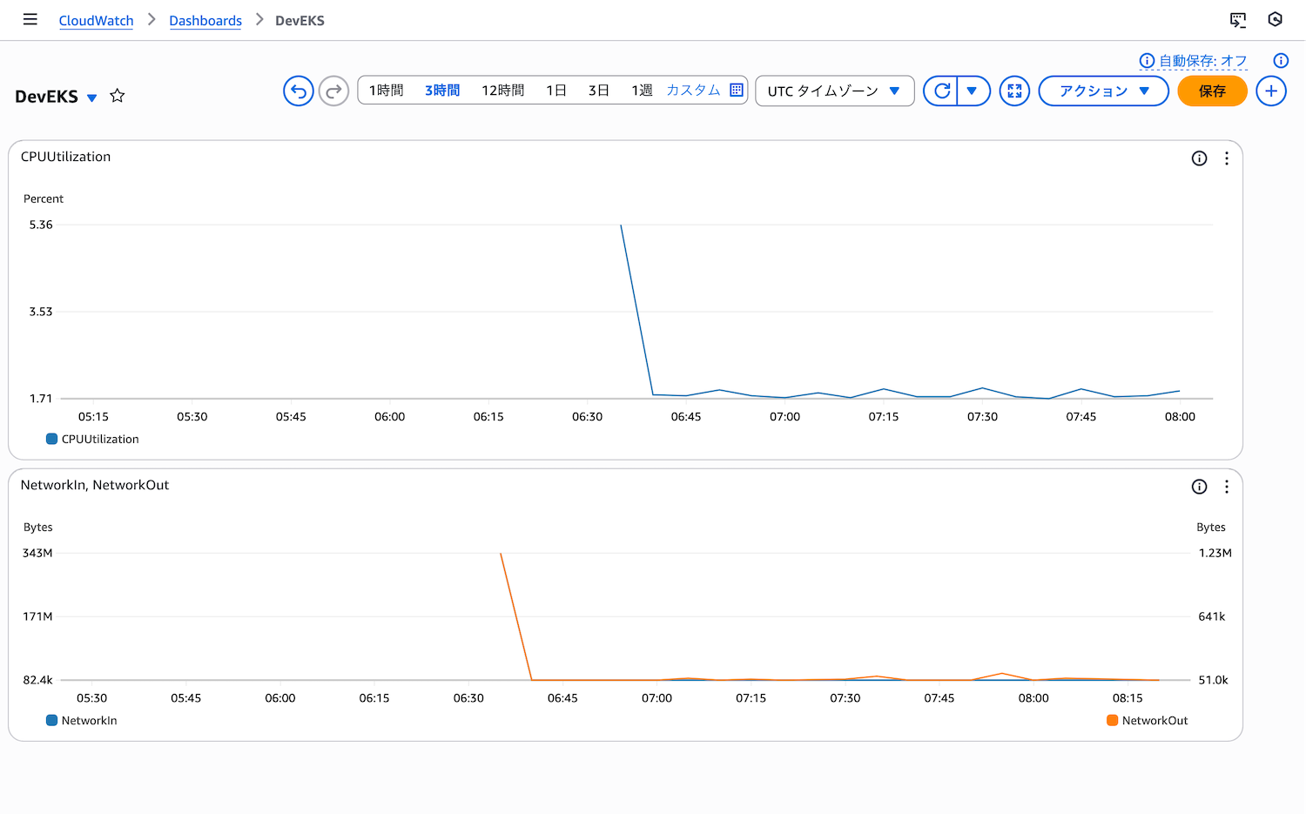Add a widget with the plus button
Image resolution: width=1306 pixels, height=814 pixels.
click(1270, 91)
